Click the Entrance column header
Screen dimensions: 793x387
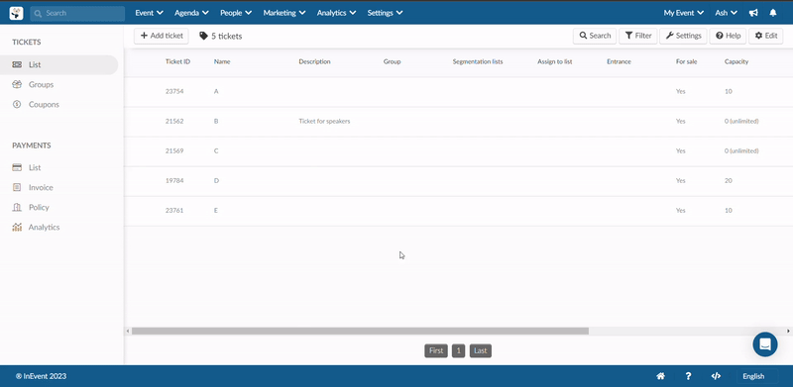pyautogui.click(x=619, y=61)
